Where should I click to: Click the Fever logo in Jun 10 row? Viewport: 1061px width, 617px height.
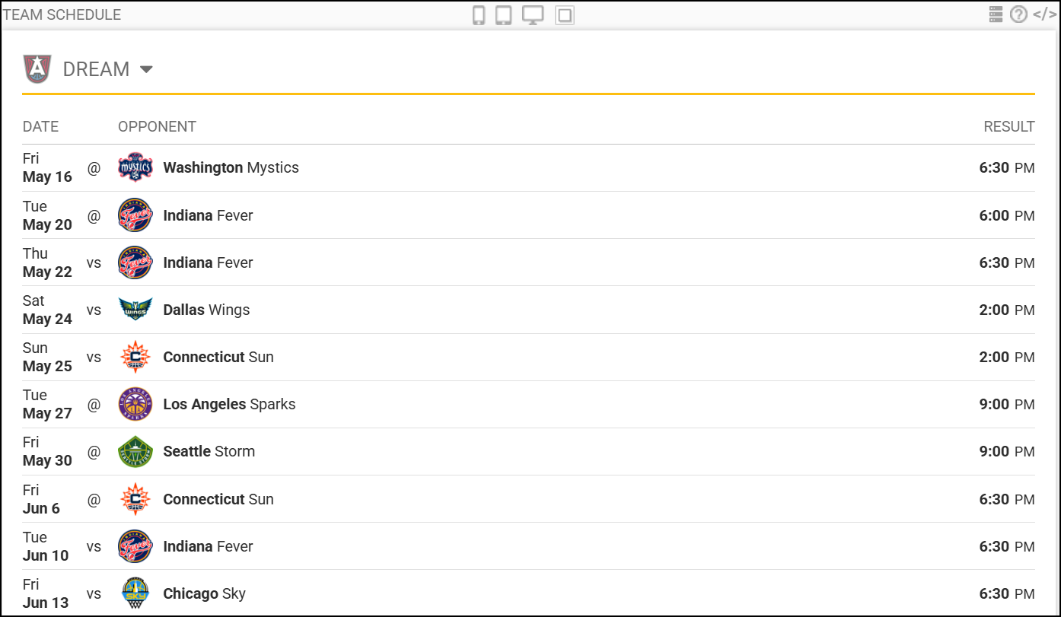(135, 546)
